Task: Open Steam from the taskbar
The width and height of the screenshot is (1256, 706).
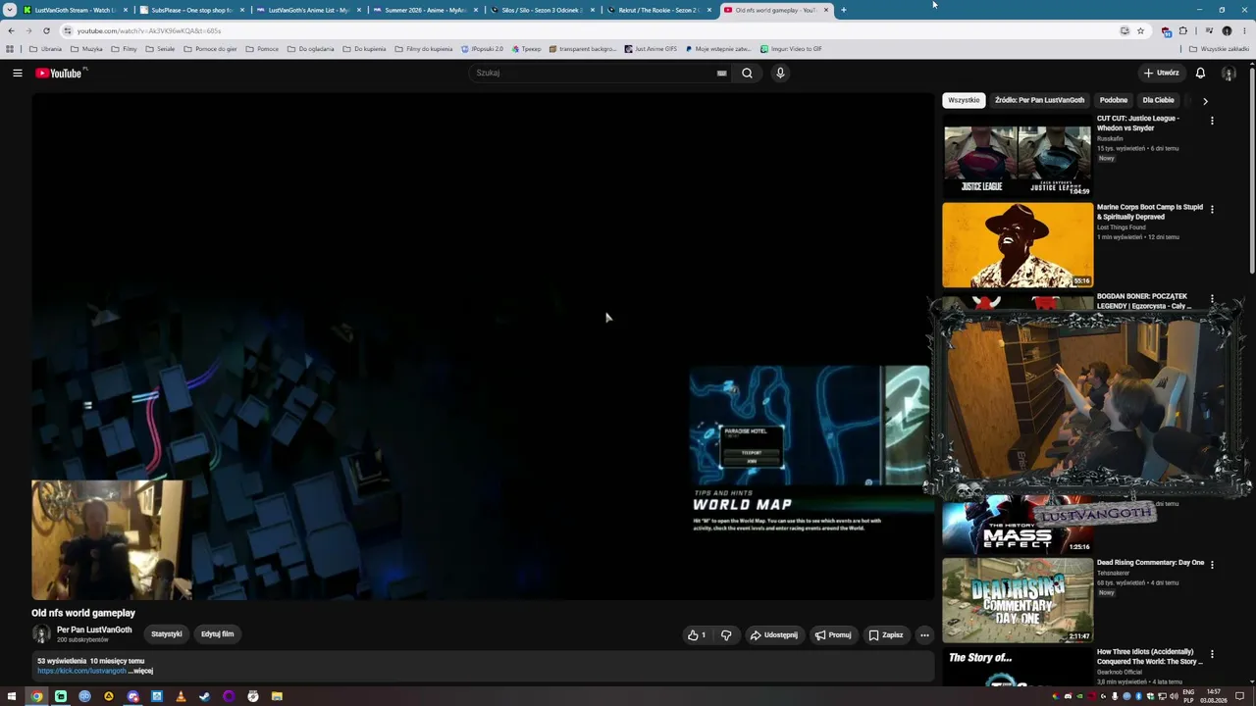Action: (x=204, y=696)
